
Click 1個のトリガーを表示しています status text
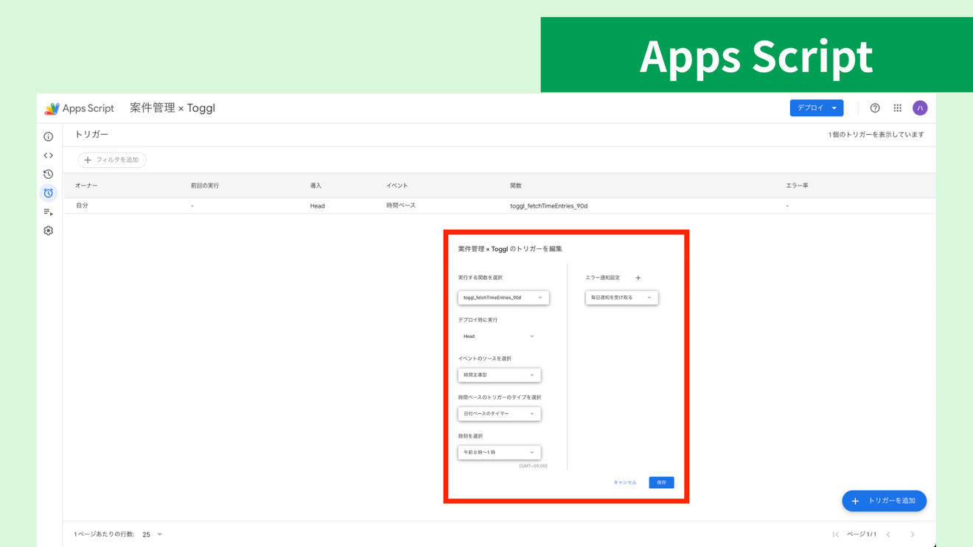876,135
